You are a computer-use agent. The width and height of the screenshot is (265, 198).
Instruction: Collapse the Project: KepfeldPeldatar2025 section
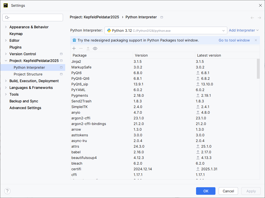click(x=6, y=61)
